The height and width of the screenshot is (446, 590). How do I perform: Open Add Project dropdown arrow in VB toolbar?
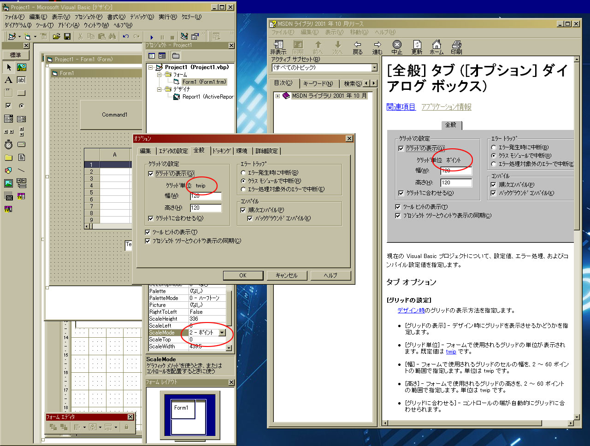(x=19, y=37)
